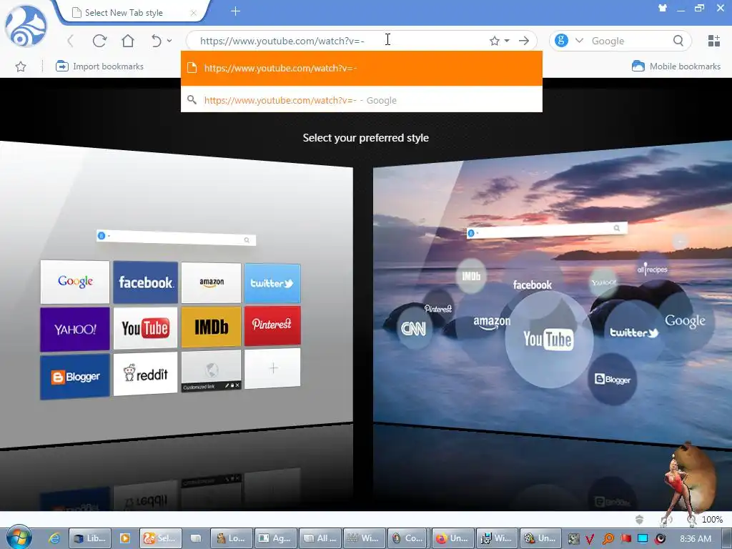The height and width of the screenshot is (549, 732).
Task: Open Mobile bookmarks
Action: click(676, 66)
